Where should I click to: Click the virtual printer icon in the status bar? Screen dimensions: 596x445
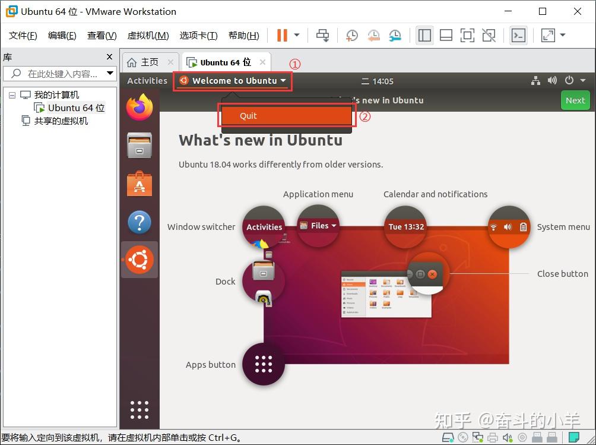click(x=493, y=437)
